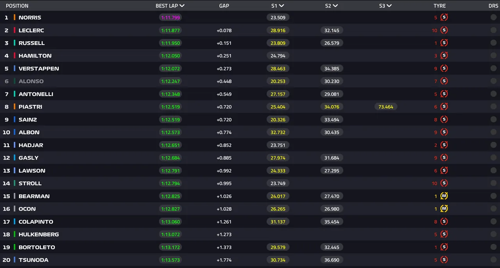Click Norris's orange team colour bar
Viewport: 500px width, 268px height.
click(14, 17)
